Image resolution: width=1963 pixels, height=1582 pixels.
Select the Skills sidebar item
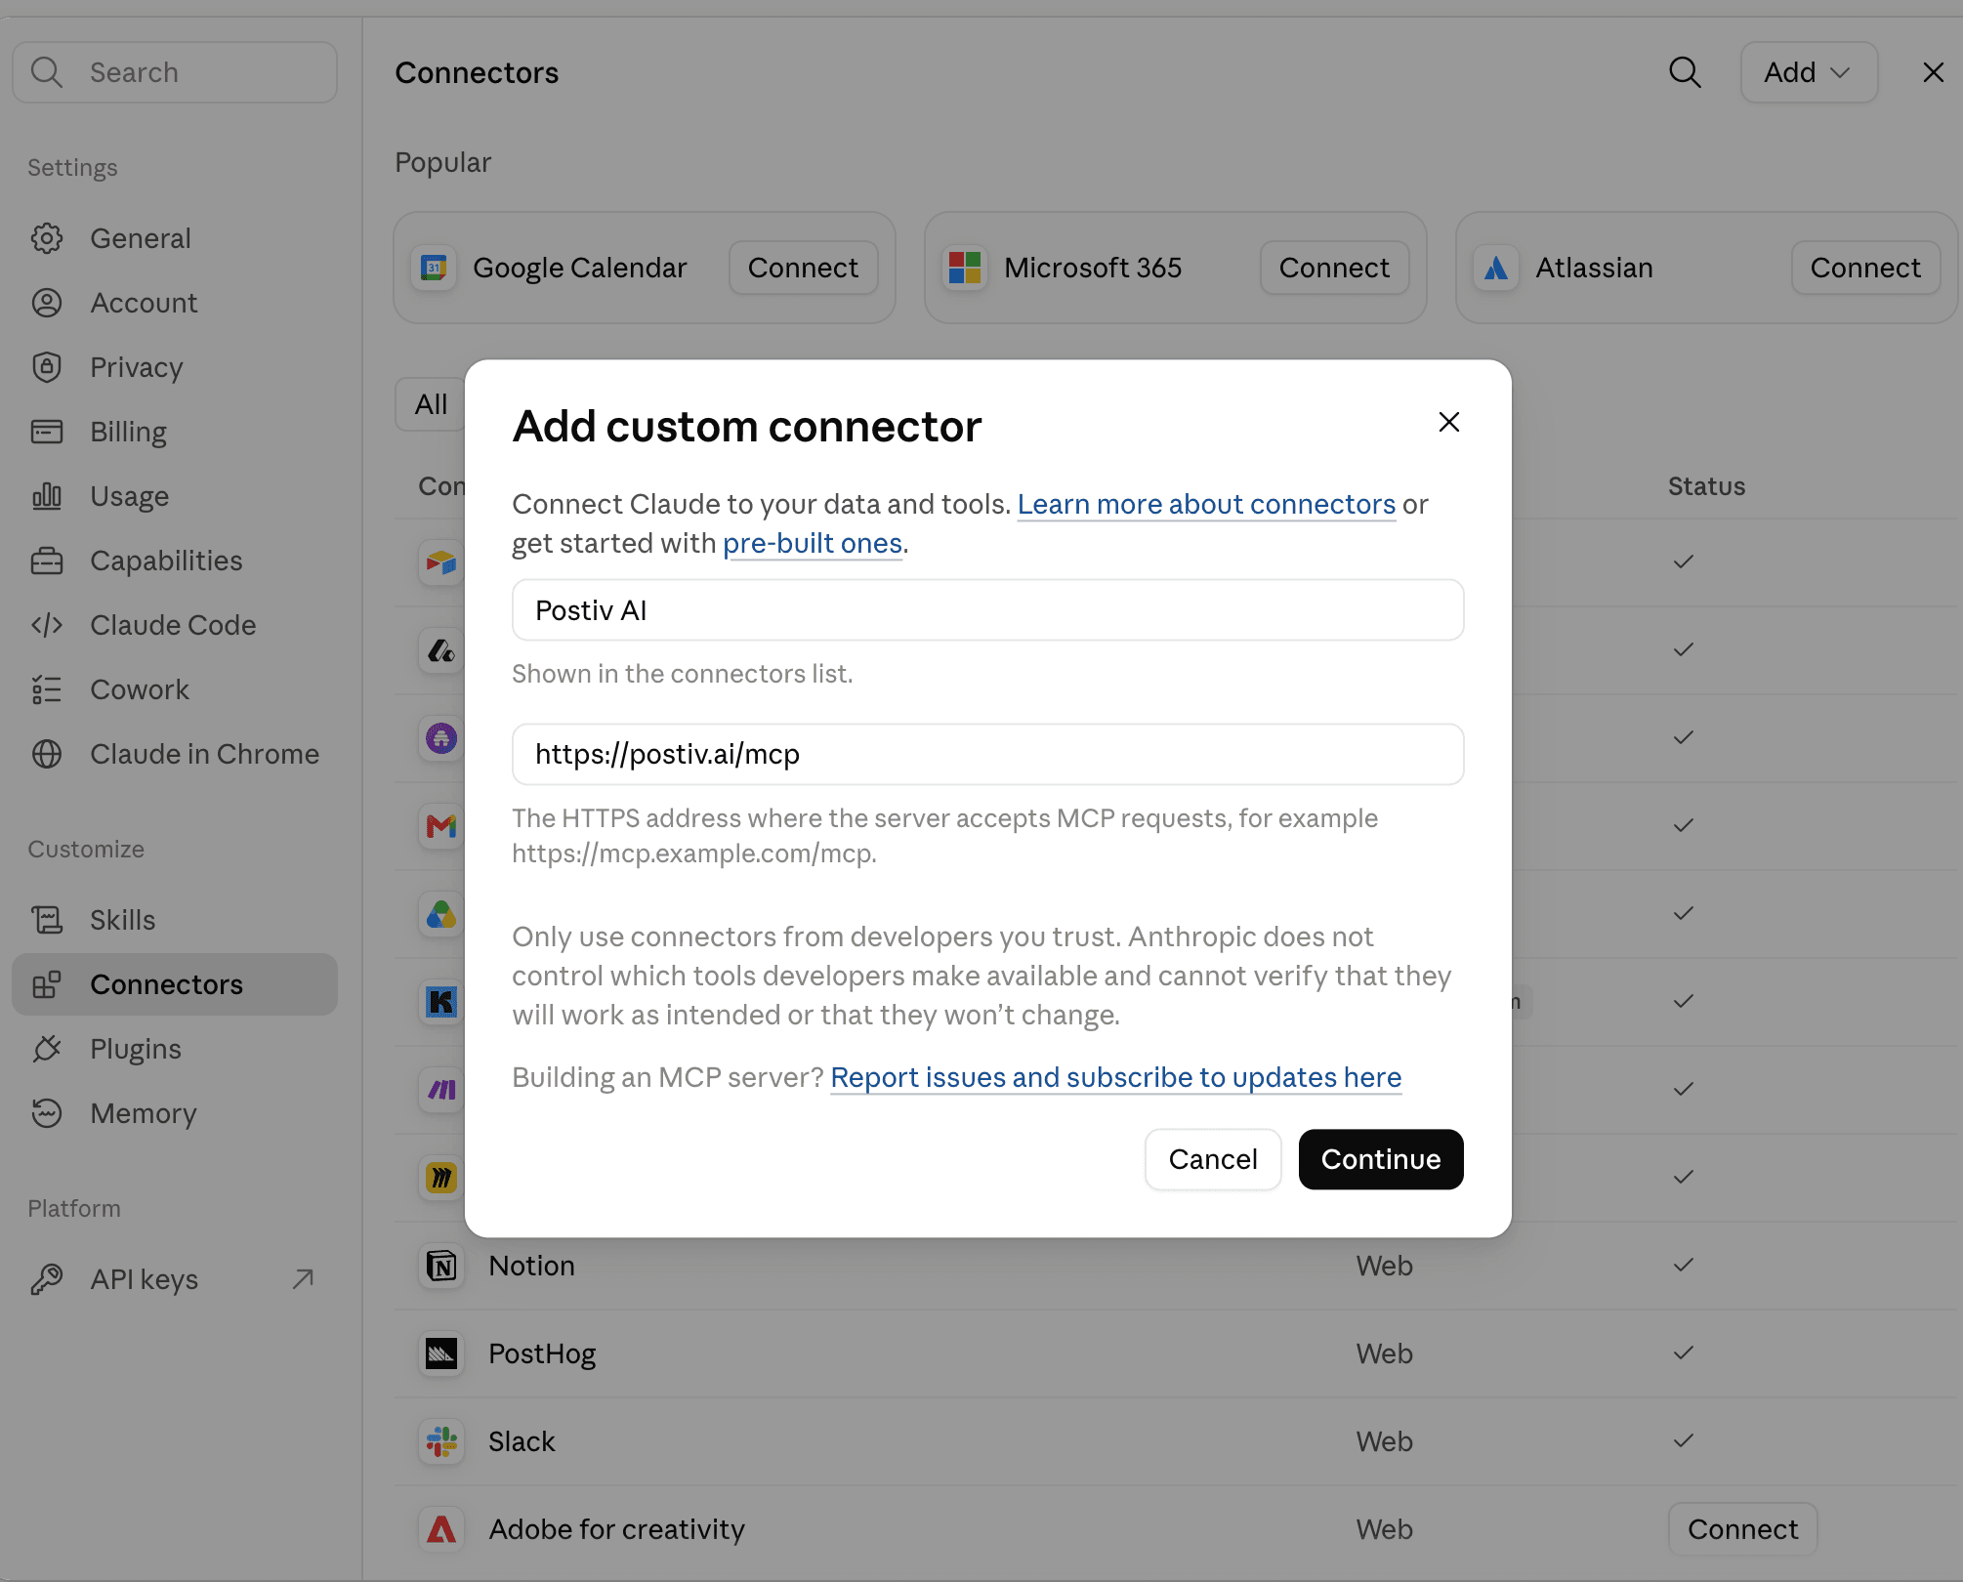pos(175,920)
